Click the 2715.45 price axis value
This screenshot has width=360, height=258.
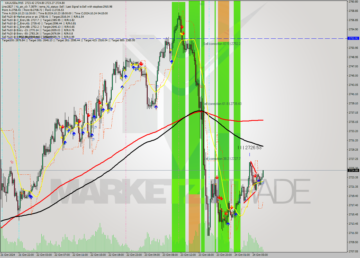pyautogui.click(x=353, y=215)
